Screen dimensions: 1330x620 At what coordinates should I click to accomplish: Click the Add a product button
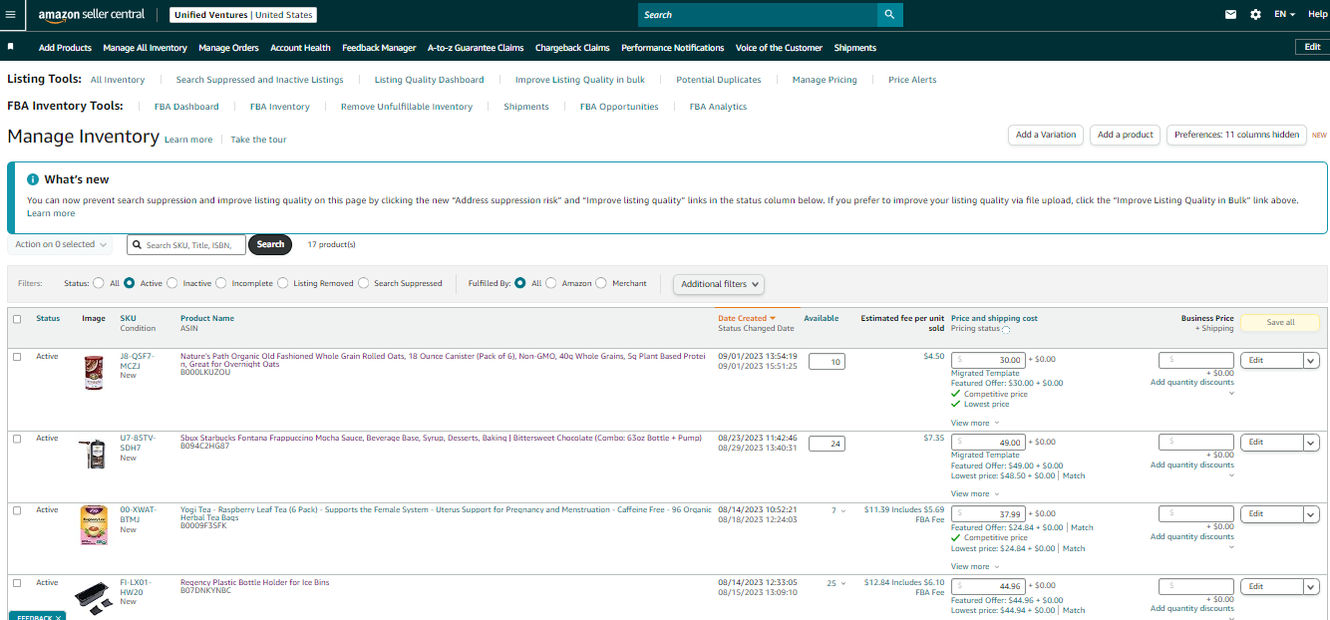click(x=1125, y=135)
